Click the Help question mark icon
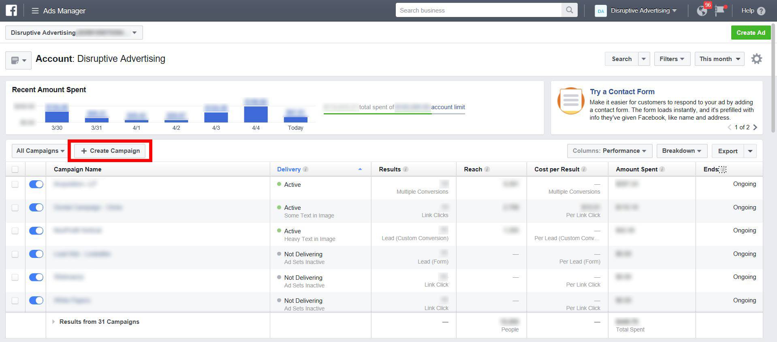This screenshot has width=777, height=342. click(x=761, y=11)
